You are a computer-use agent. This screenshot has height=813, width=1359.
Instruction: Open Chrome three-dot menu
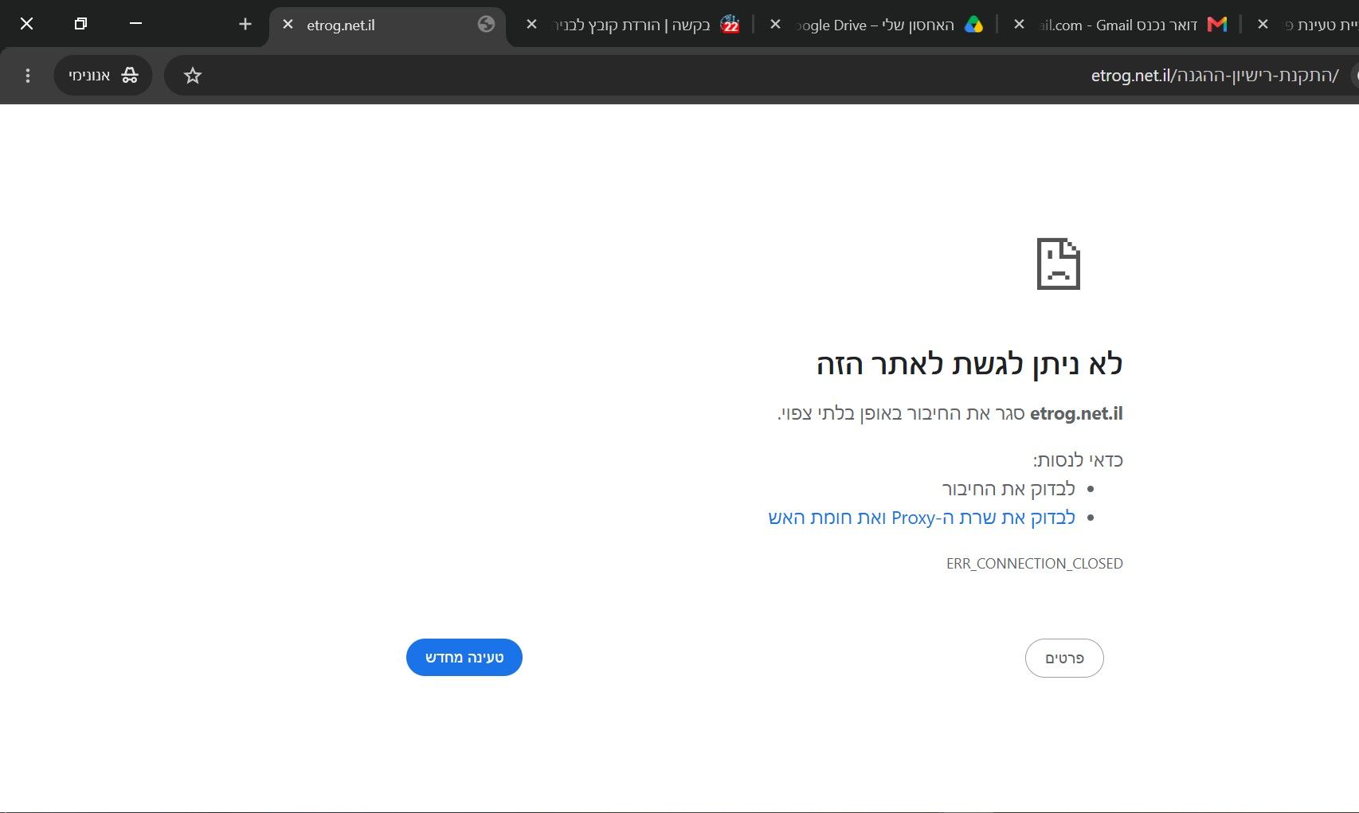coord(28,76)
